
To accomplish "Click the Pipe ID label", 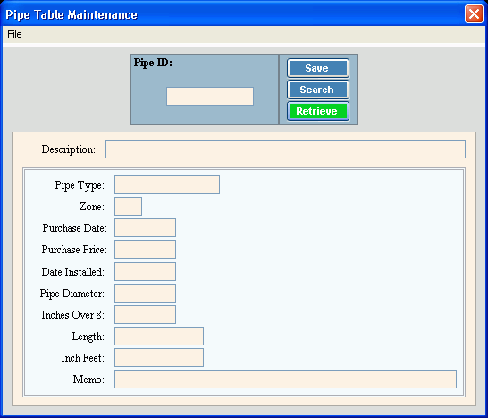I will tap(153, 63).
